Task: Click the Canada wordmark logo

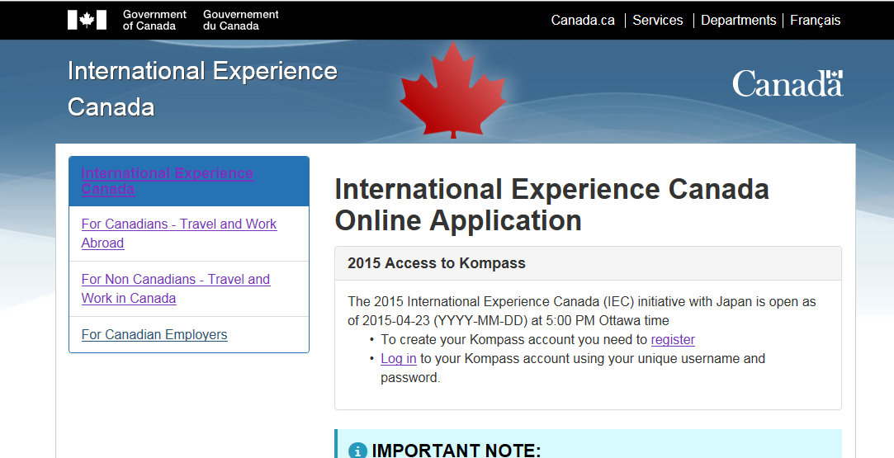Action: 788,83
